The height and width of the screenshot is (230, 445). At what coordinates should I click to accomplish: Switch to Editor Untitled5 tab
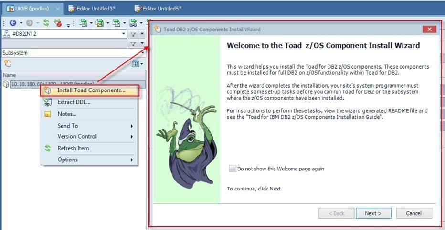tap(158, 9)
